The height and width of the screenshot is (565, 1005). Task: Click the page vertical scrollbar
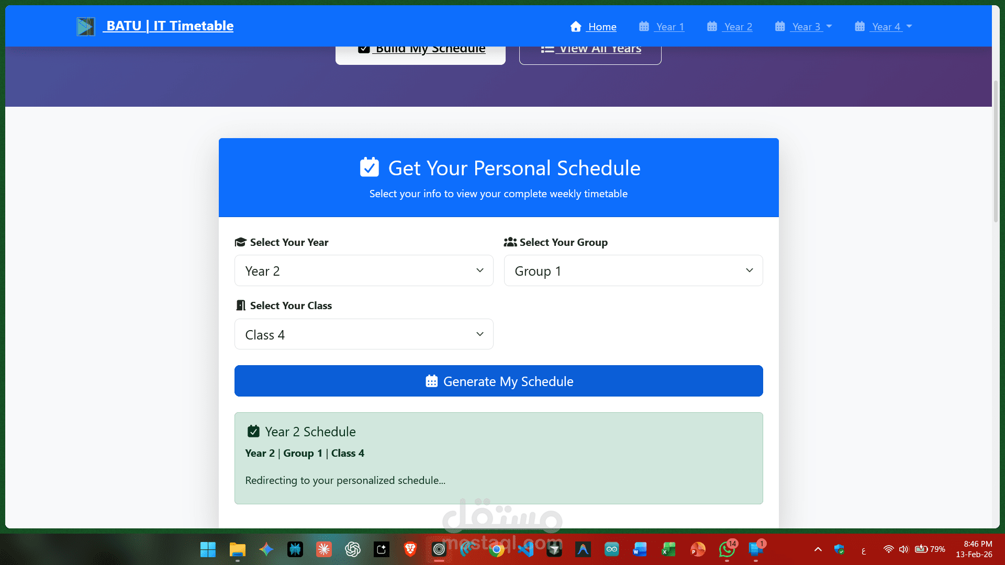click(996, 152)
